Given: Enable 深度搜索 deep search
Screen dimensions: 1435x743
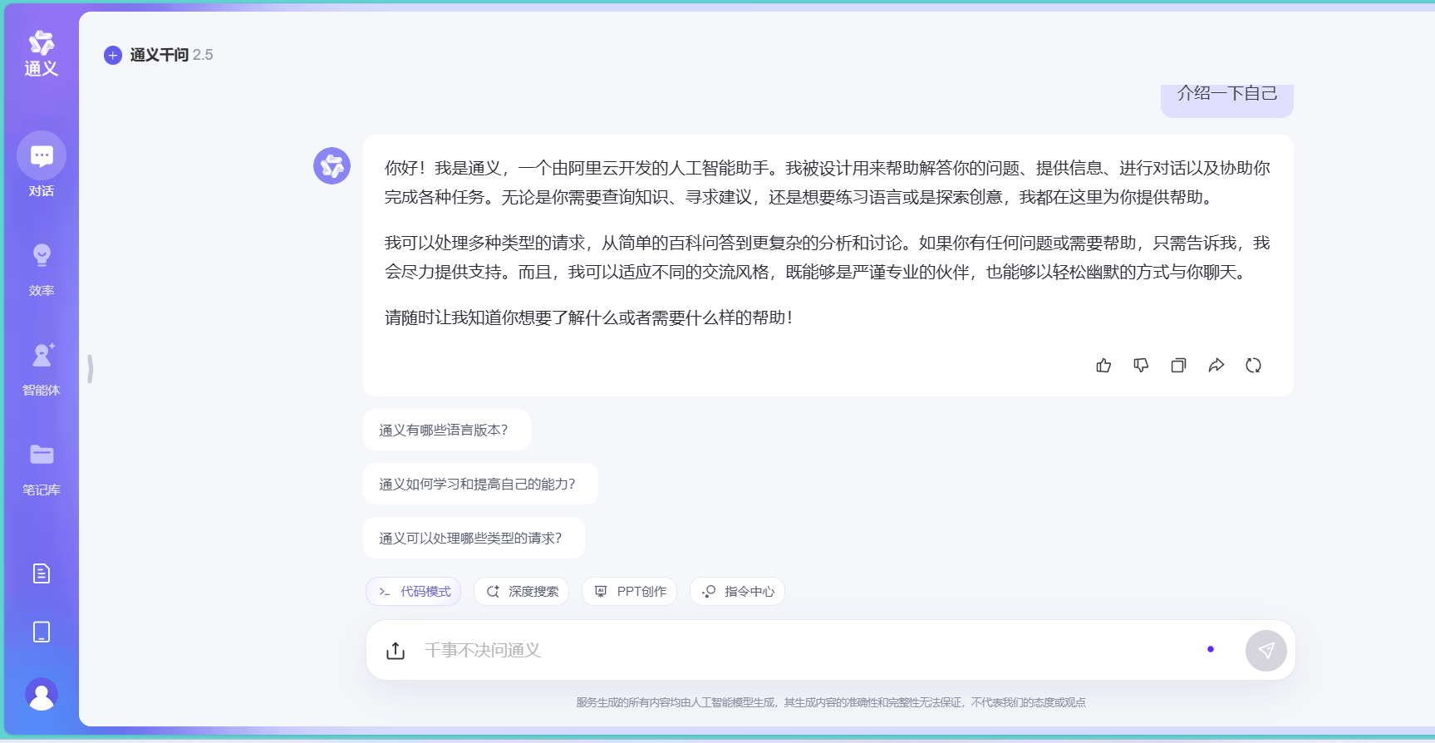Looking at the screenshot, I should tap(521, 592).
